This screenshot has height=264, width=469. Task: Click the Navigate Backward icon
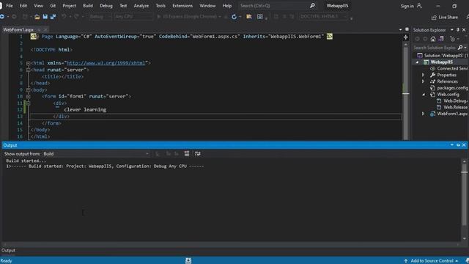pos(2,17)
